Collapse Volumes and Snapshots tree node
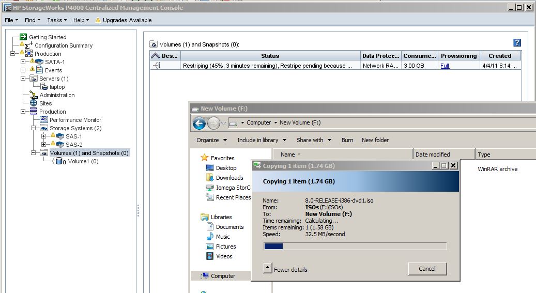This screenshot has height=293, width=536. coord(34,153)
